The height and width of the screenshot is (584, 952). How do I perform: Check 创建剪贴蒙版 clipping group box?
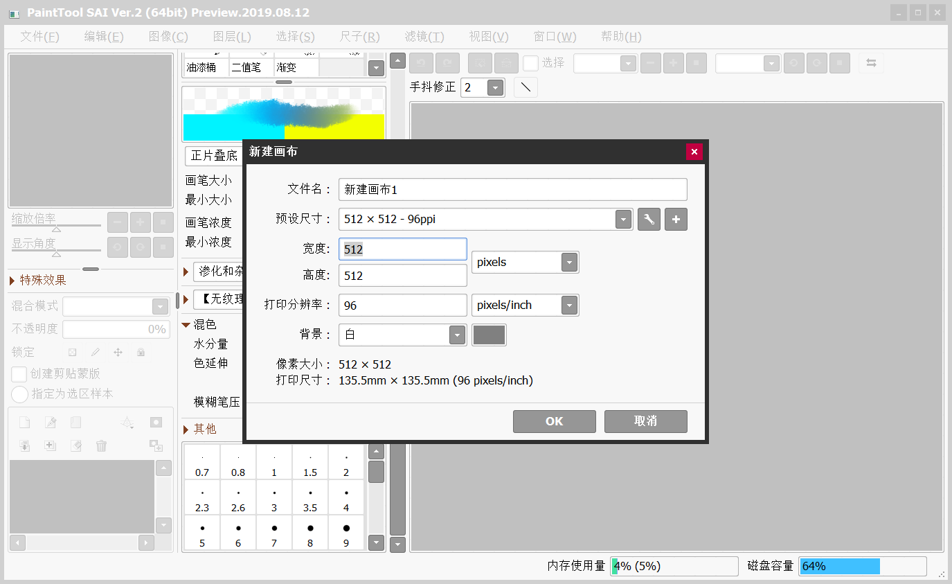click(19, 373)
